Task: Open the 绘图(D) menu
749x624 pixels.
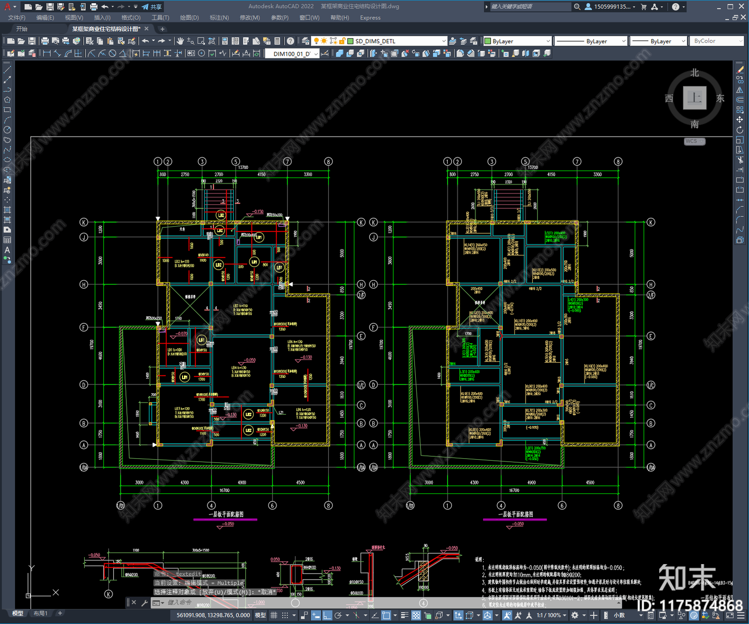Action: click(189, 18)
